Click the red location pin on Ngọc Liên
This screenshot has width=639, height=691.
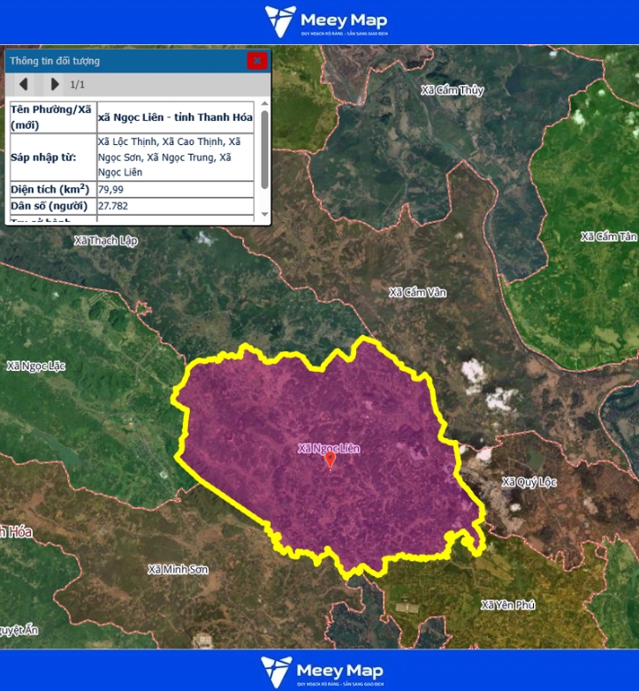pos(330,459)
